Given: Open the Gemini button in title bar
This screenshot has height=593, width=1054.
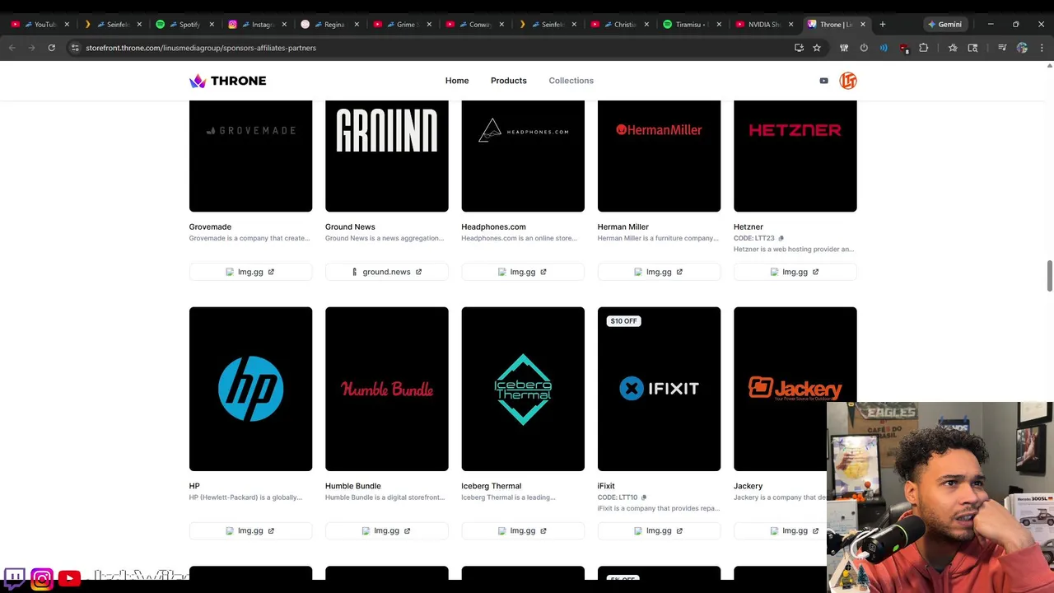Looking at the screenshot, I should [945, 24].
